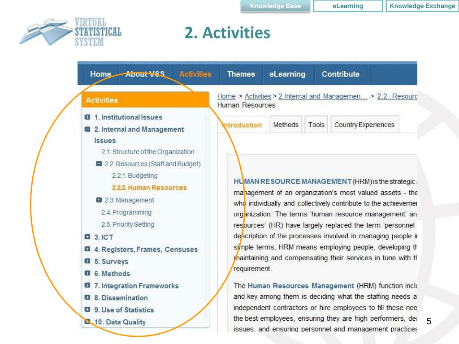
Task: Click the 3. ICT tree label
Action: [x=104, y=237]
